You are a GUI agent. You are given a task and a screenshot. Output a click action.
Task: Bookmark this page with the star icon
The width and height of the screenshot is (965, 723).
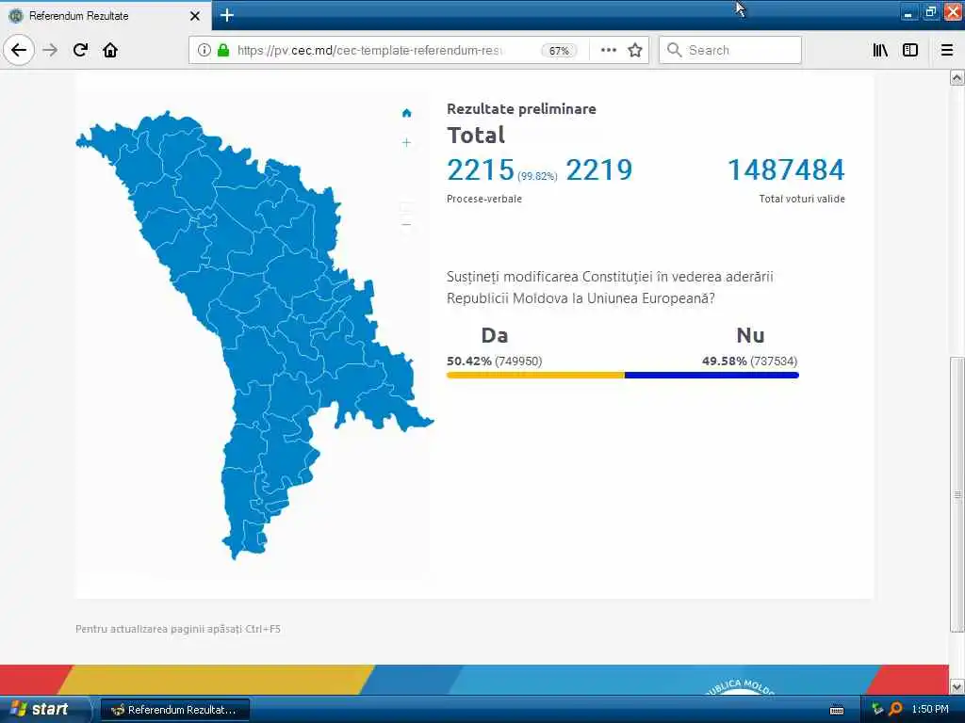[635, 50]
